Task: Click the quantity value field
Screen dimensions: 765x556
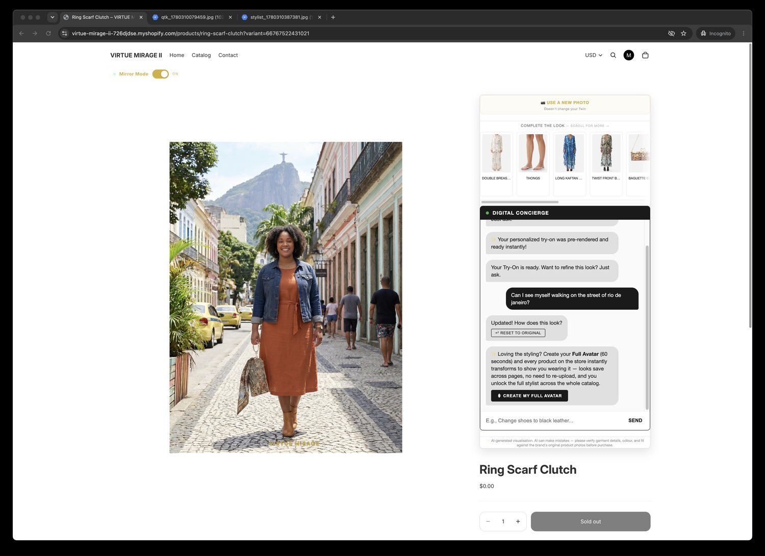Action: [x=503, y=521]
